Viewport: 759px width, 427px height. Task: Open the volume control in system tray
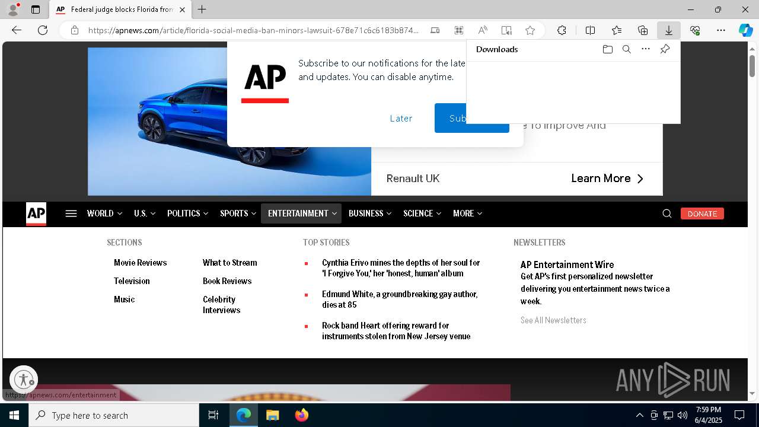click(x=683, y=415)
